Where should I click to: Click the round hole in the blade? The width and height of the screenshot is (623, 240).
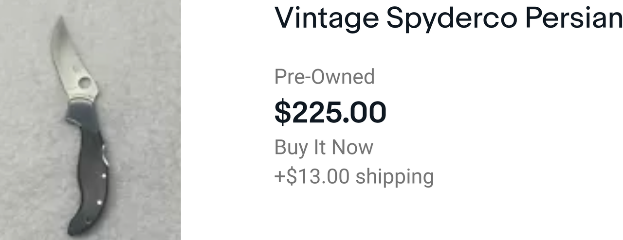85,83
